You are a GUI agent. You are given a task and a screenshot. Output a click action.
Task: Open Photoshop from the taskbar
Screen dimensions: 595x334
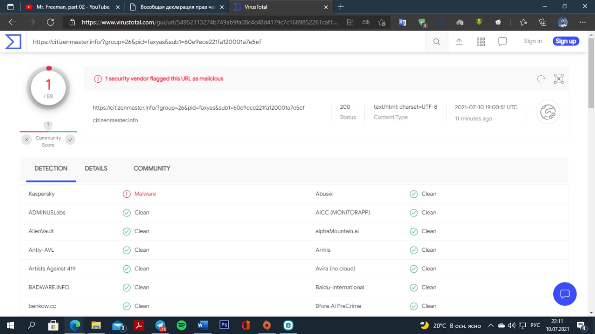tap(224, 325)
